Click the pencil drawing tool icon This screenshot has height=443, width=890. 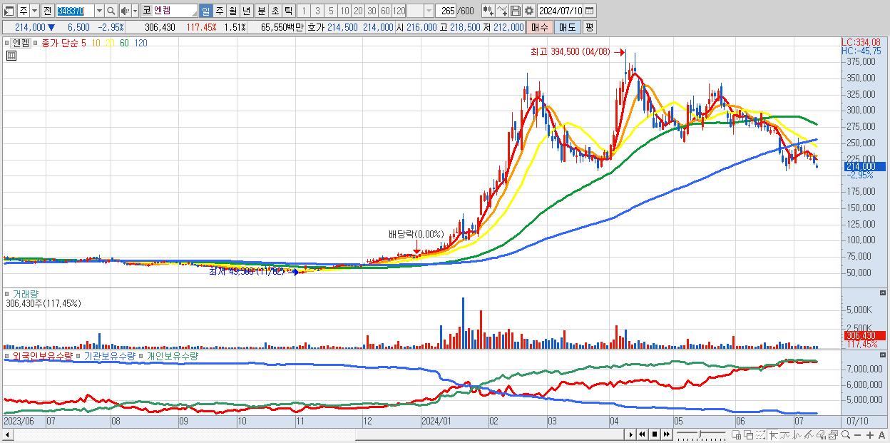click(809, 435)
